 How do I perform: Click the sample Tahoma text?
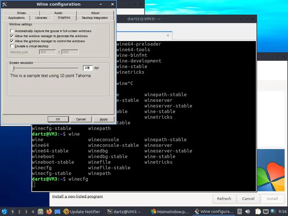pyautogui.click(x=50, y=76)
